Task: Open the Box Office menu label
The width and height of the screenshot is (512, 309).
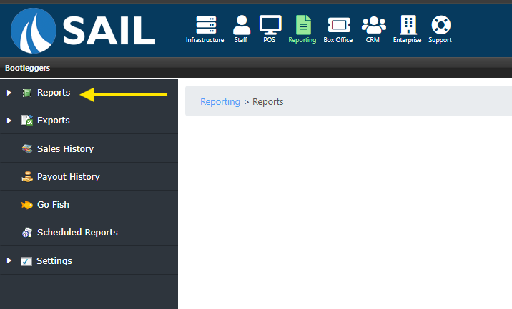Action: [338, 40]
